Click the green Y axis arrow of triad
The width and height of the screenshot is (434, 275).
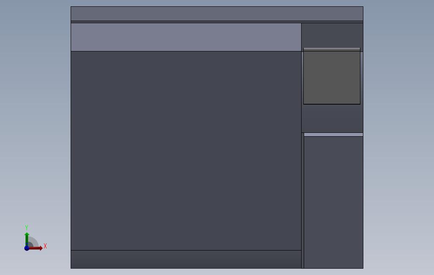point(27,238)
